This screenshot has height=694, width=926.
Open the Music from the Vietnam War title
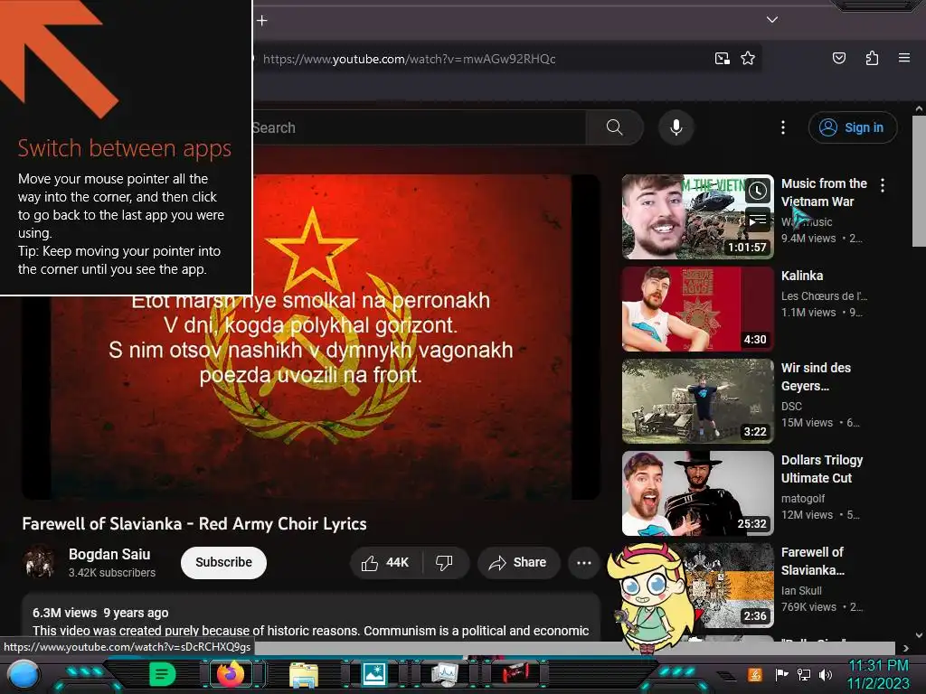(x=824, y=192)
